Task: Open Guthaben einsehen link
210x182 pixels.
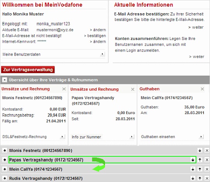Action: click(158, 137)
